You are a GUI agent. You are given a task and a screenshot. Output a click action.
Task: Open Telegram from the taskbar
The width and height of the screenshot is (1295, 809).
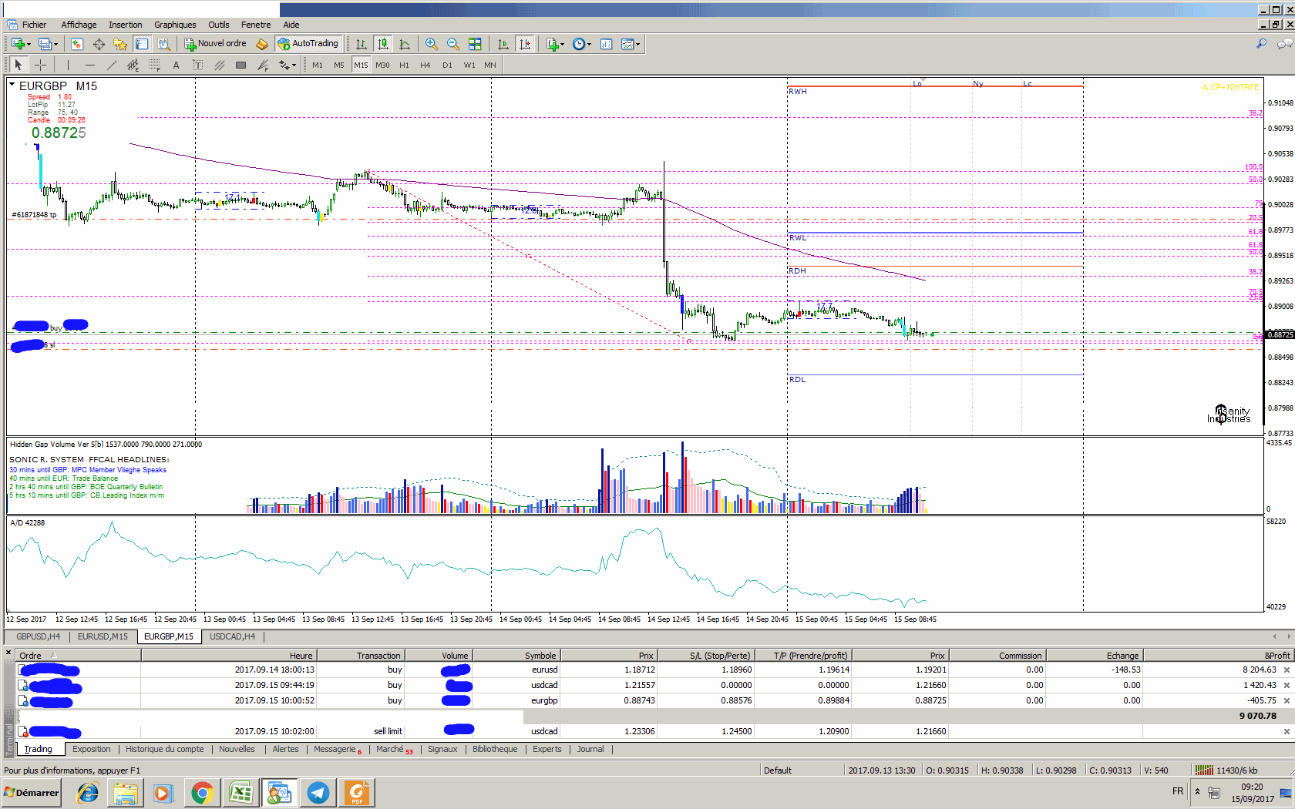pyautogui.click(x=318, y=793)
